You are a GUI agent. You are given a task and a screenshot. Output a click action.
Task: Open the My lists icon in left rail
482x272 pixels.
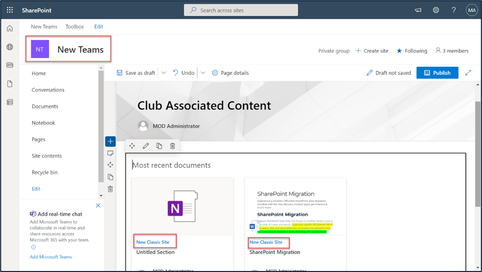tap(10, 102)
